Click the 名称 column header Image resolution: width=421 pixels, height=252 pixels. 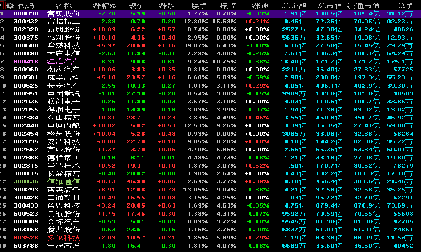coord(63,5)
